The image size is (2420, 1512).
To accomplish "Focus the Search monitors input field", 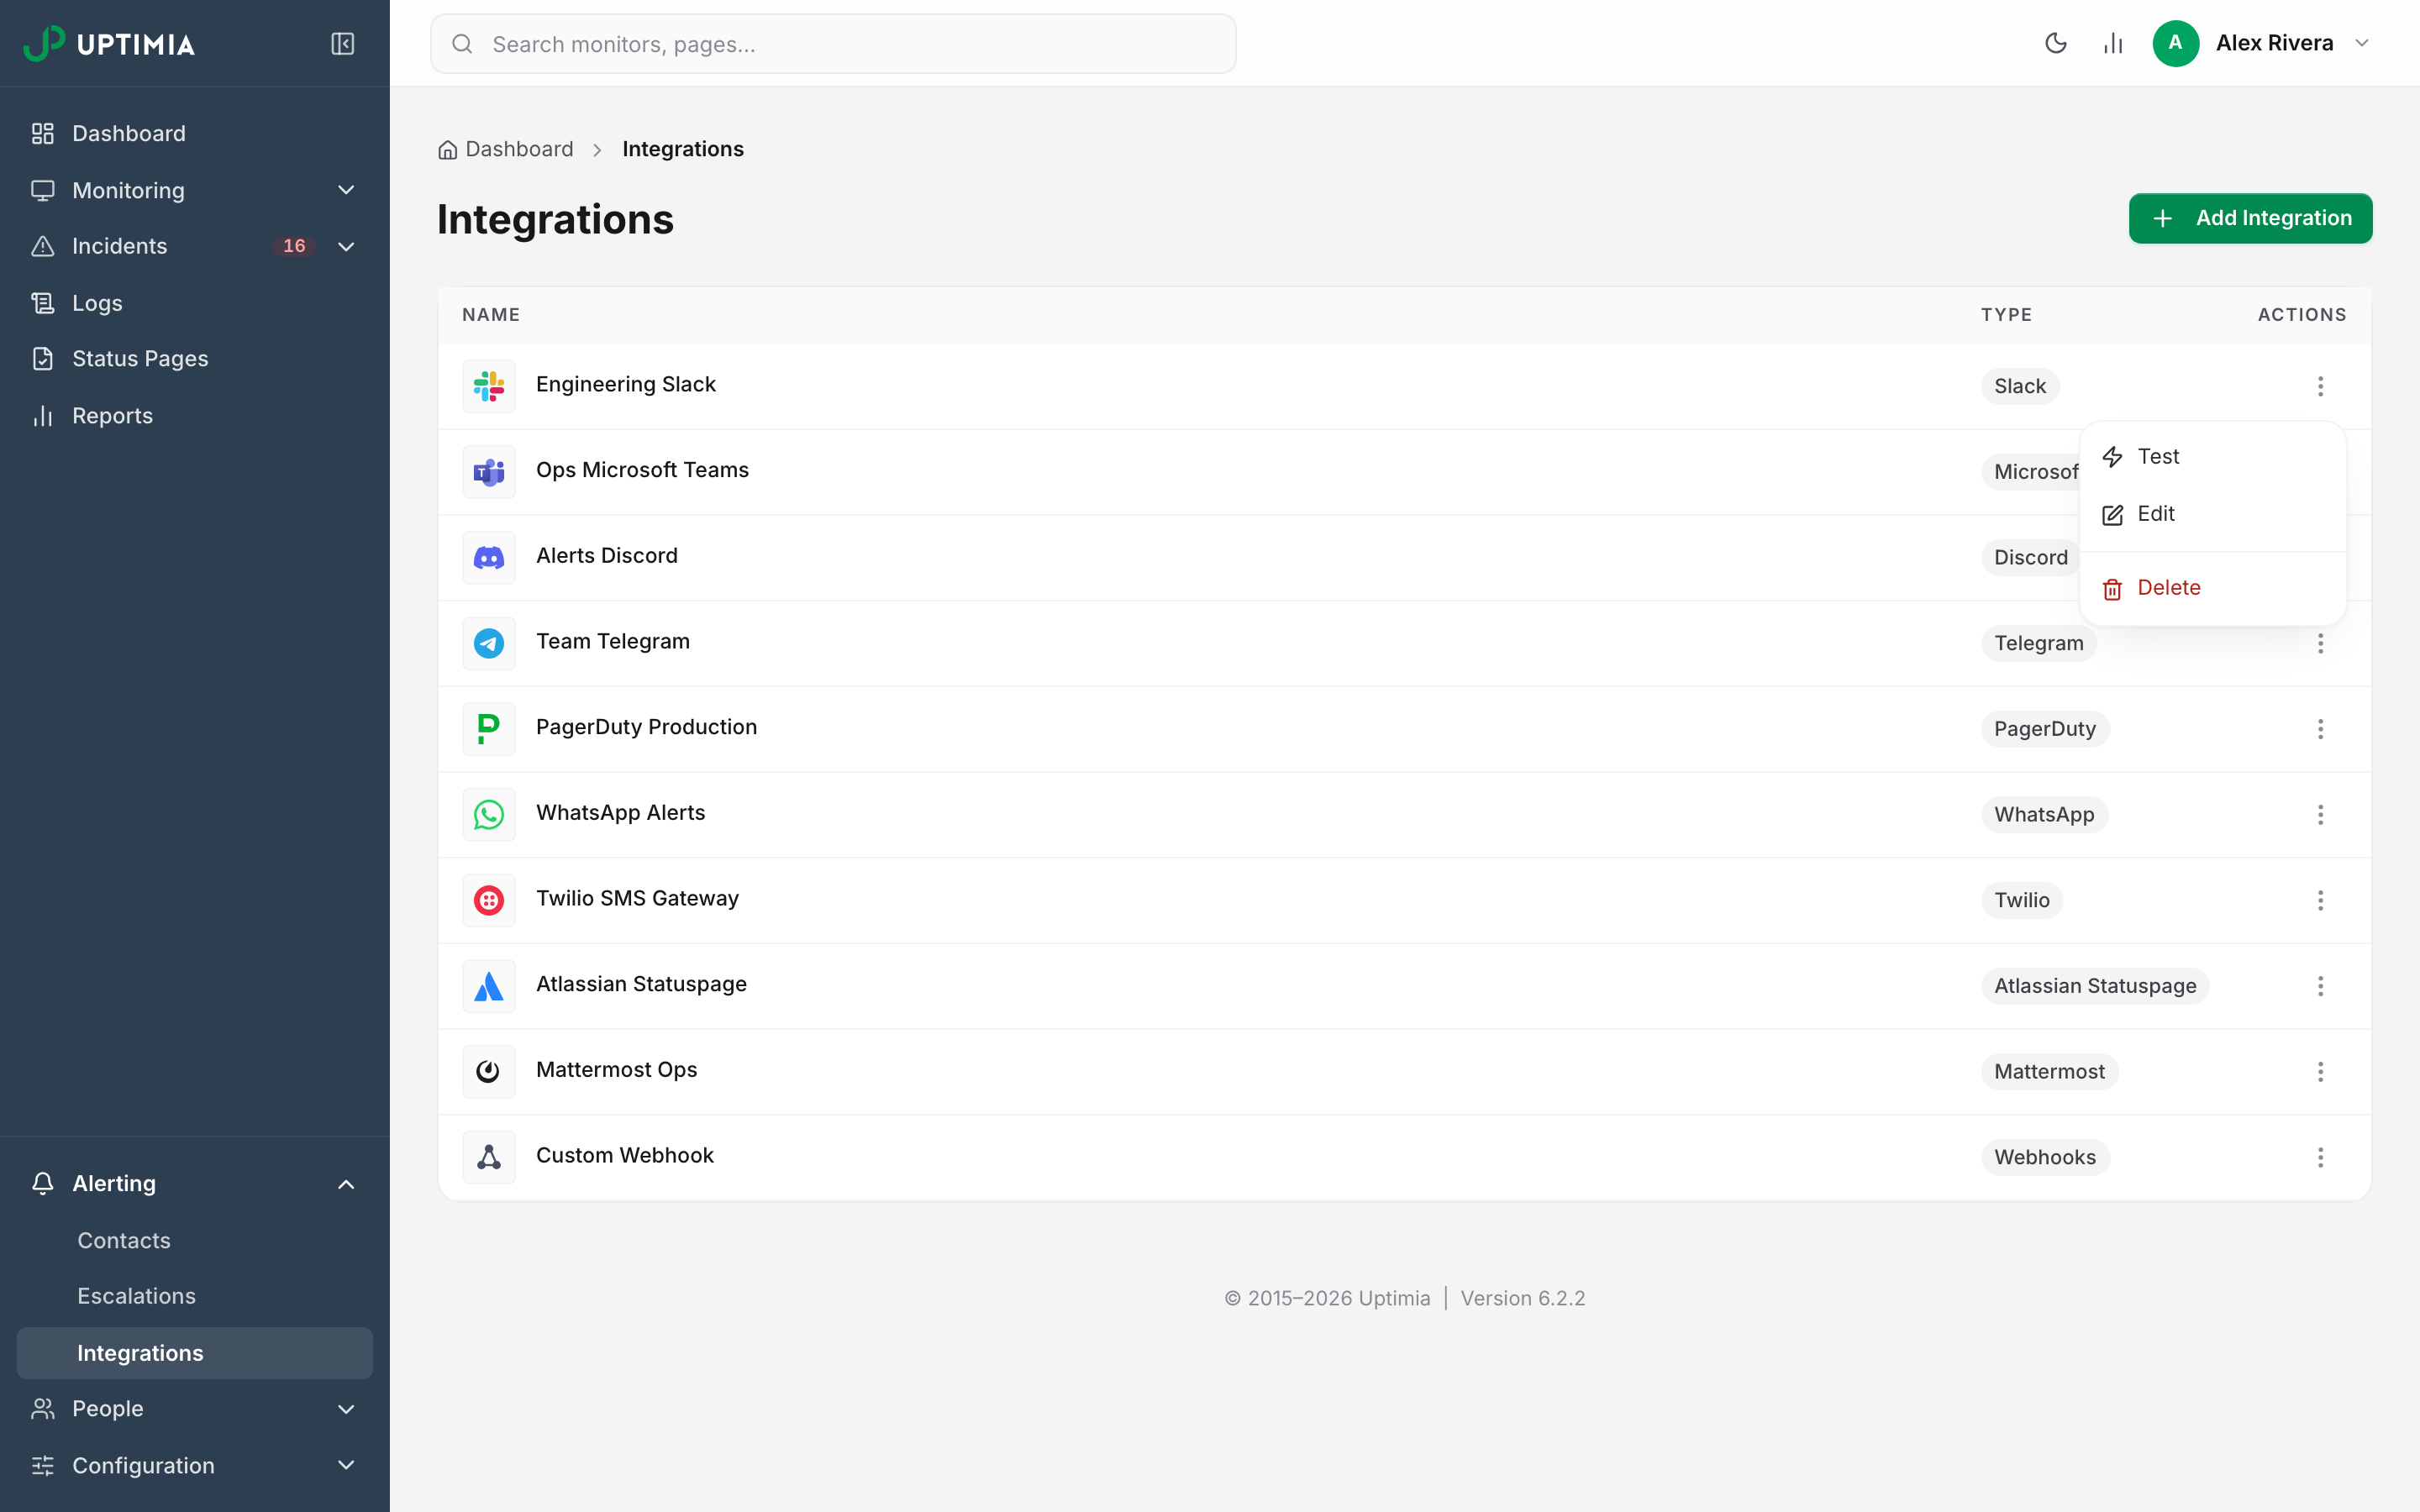I will 833,44.
